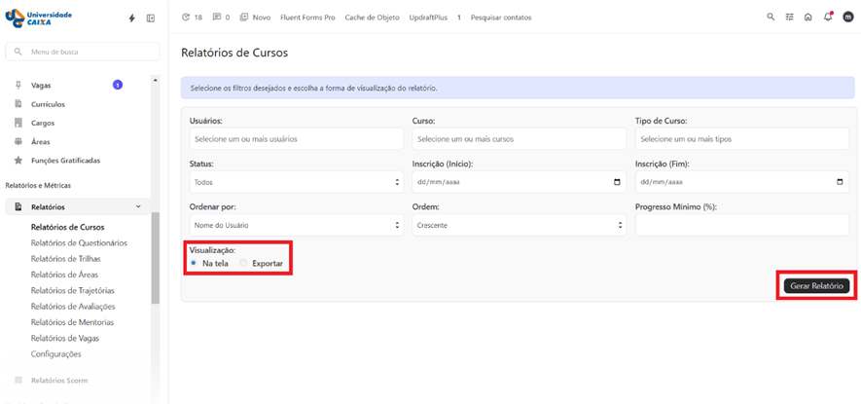Open the Status dropdown showing Todos
This screenshot has height=404, width=861.
coord(296,182)
